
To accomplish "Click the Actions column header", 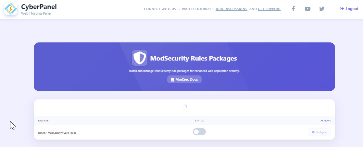I will (x=325, y=121).
